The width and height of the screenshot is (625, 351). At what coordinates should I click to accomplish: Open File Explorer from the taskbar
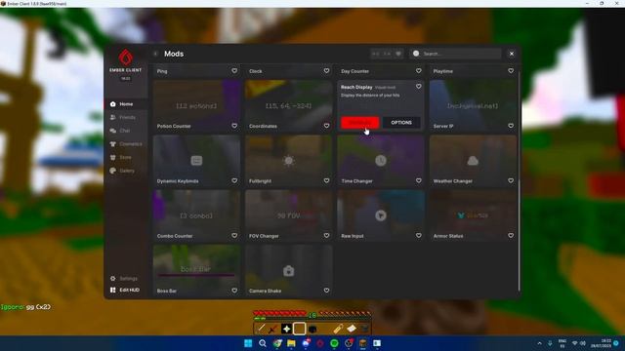(291, 343)
